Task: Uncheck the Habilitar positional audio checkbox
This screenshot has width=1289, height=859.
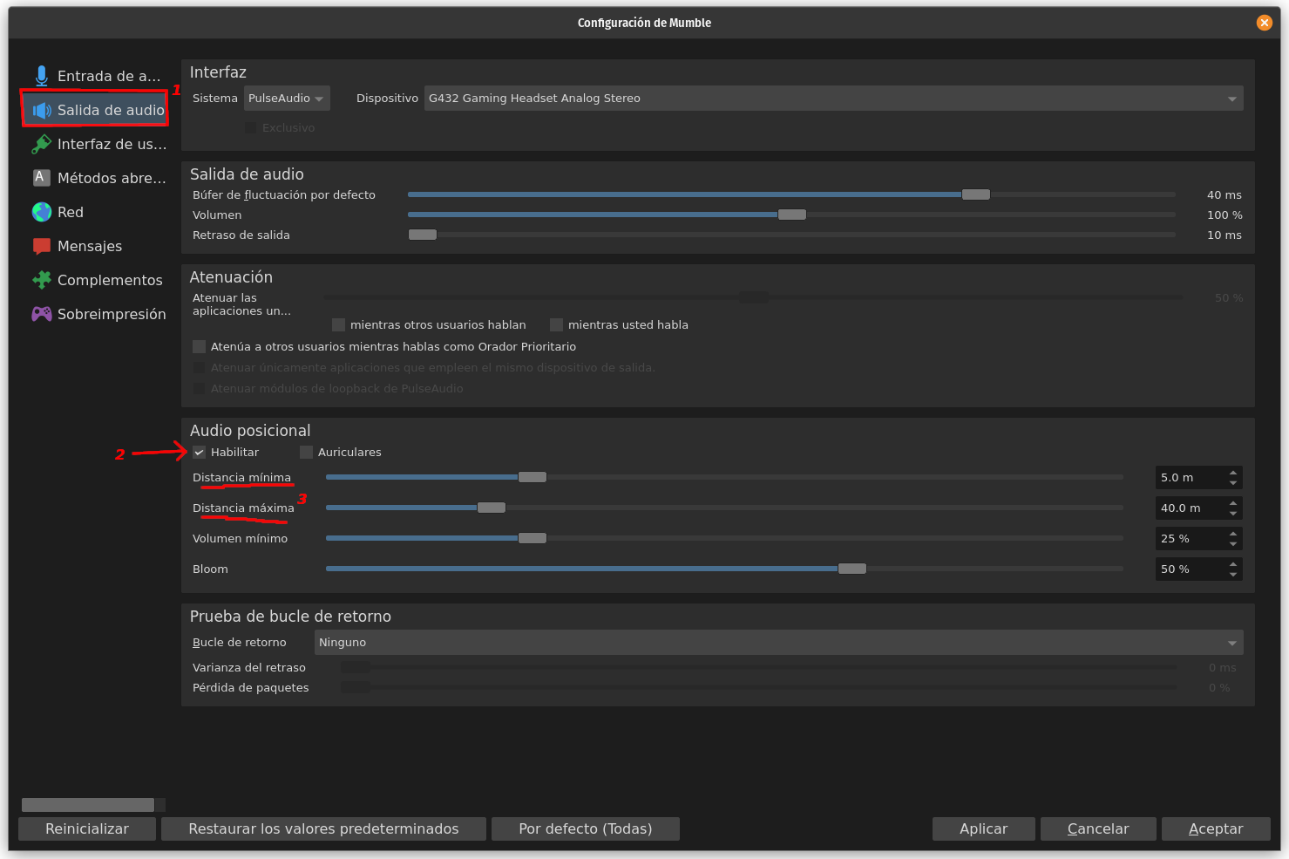Action: [200, 452]
